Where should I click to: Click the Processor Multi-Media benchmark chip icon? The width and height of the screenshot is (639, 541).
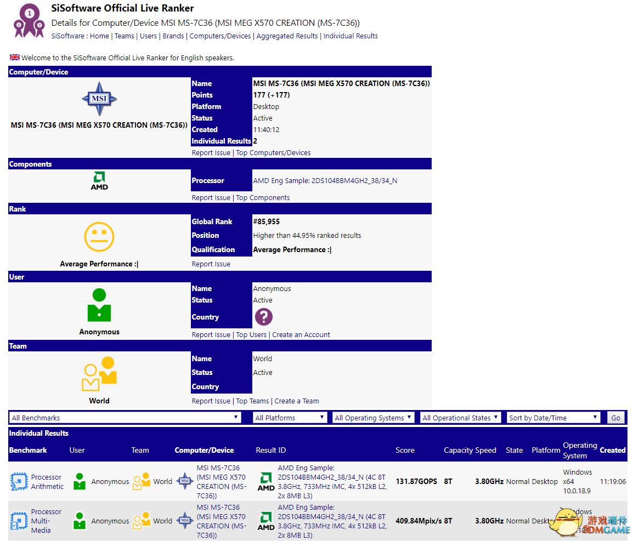tap(19, 521)
